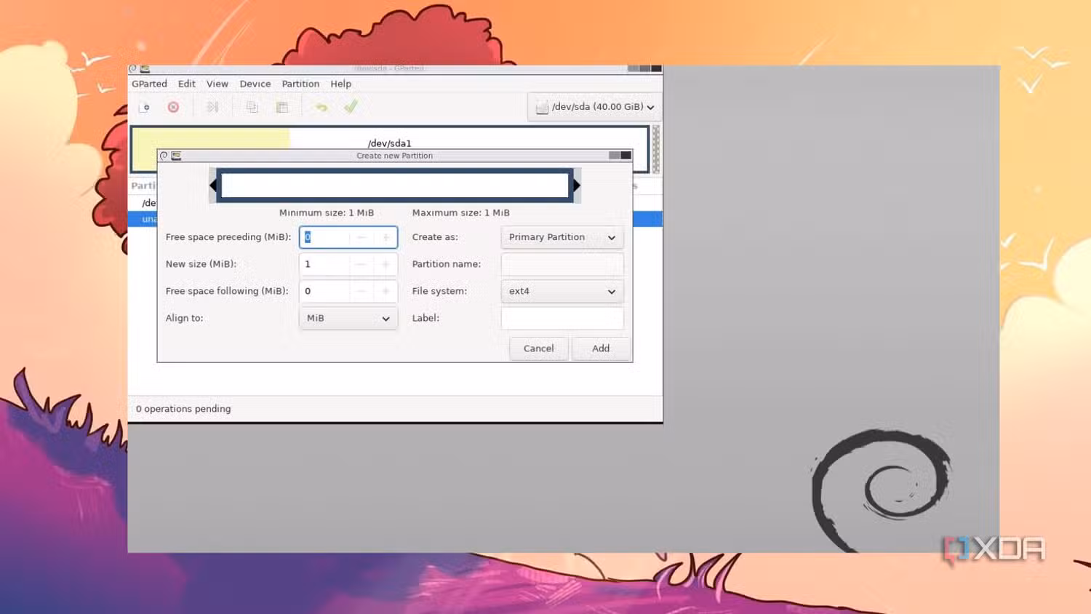Image resolution: width=1091 pixels, height=614 pixels.
Task: Click the "Free space preceding (MiB):" label
Action: click(x=228, y=237)
